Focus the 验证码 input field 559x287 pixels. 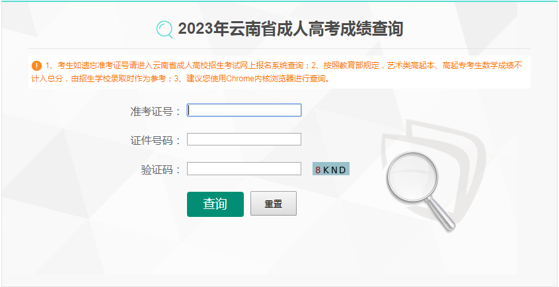(244, 169)
